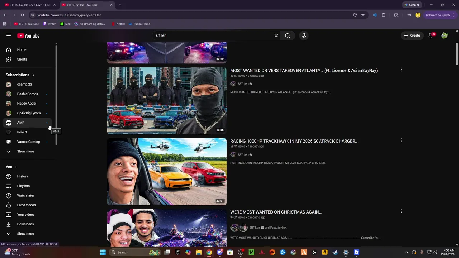Expand the Subscriptions section chevron
The image size is (459, 258).
pos(33,75)
